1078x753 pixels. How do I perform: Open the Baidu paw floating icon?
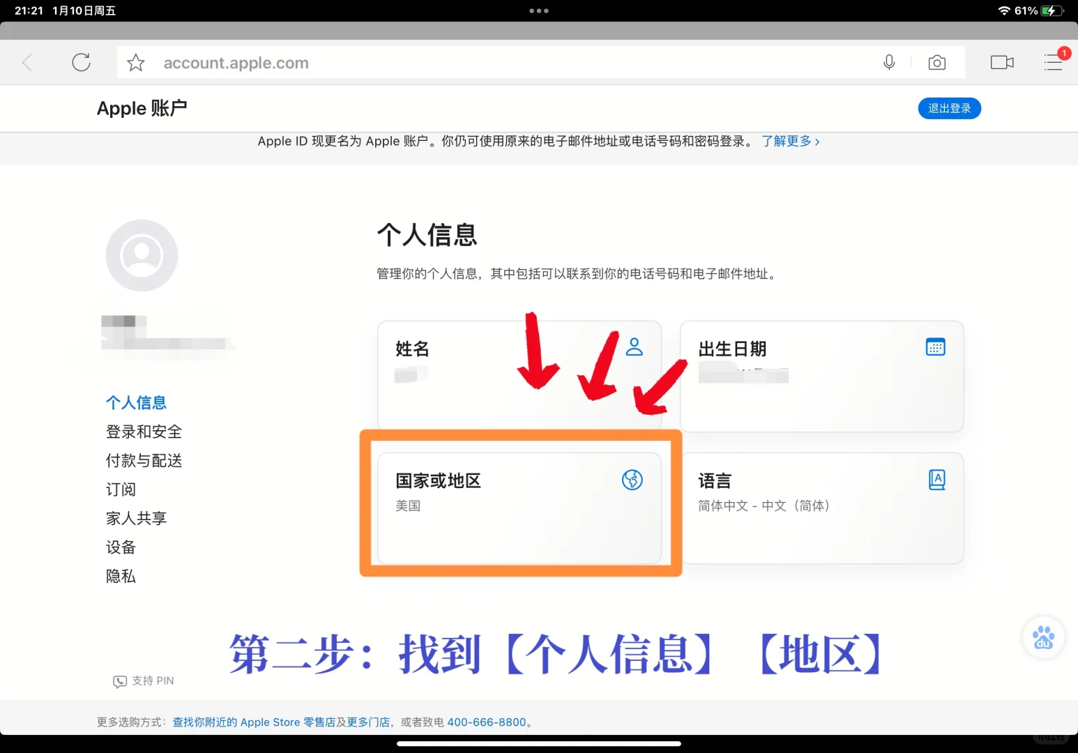click(x=1043, y=637)
